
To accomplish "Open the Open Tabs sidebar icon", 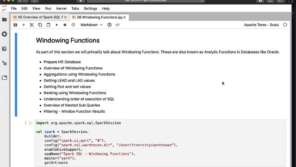I will tap(4, 77).
